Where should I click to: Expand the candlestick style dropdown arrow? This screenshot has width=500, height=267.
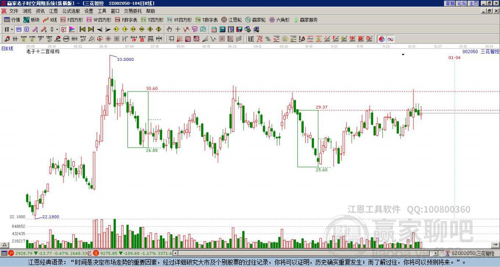click(57, 29)
